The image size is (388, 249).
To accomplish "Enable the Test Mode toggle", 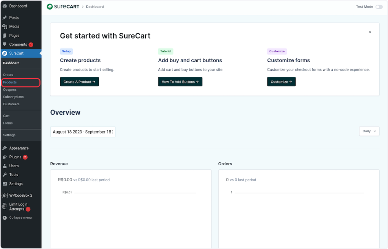I will click(379, 7).
